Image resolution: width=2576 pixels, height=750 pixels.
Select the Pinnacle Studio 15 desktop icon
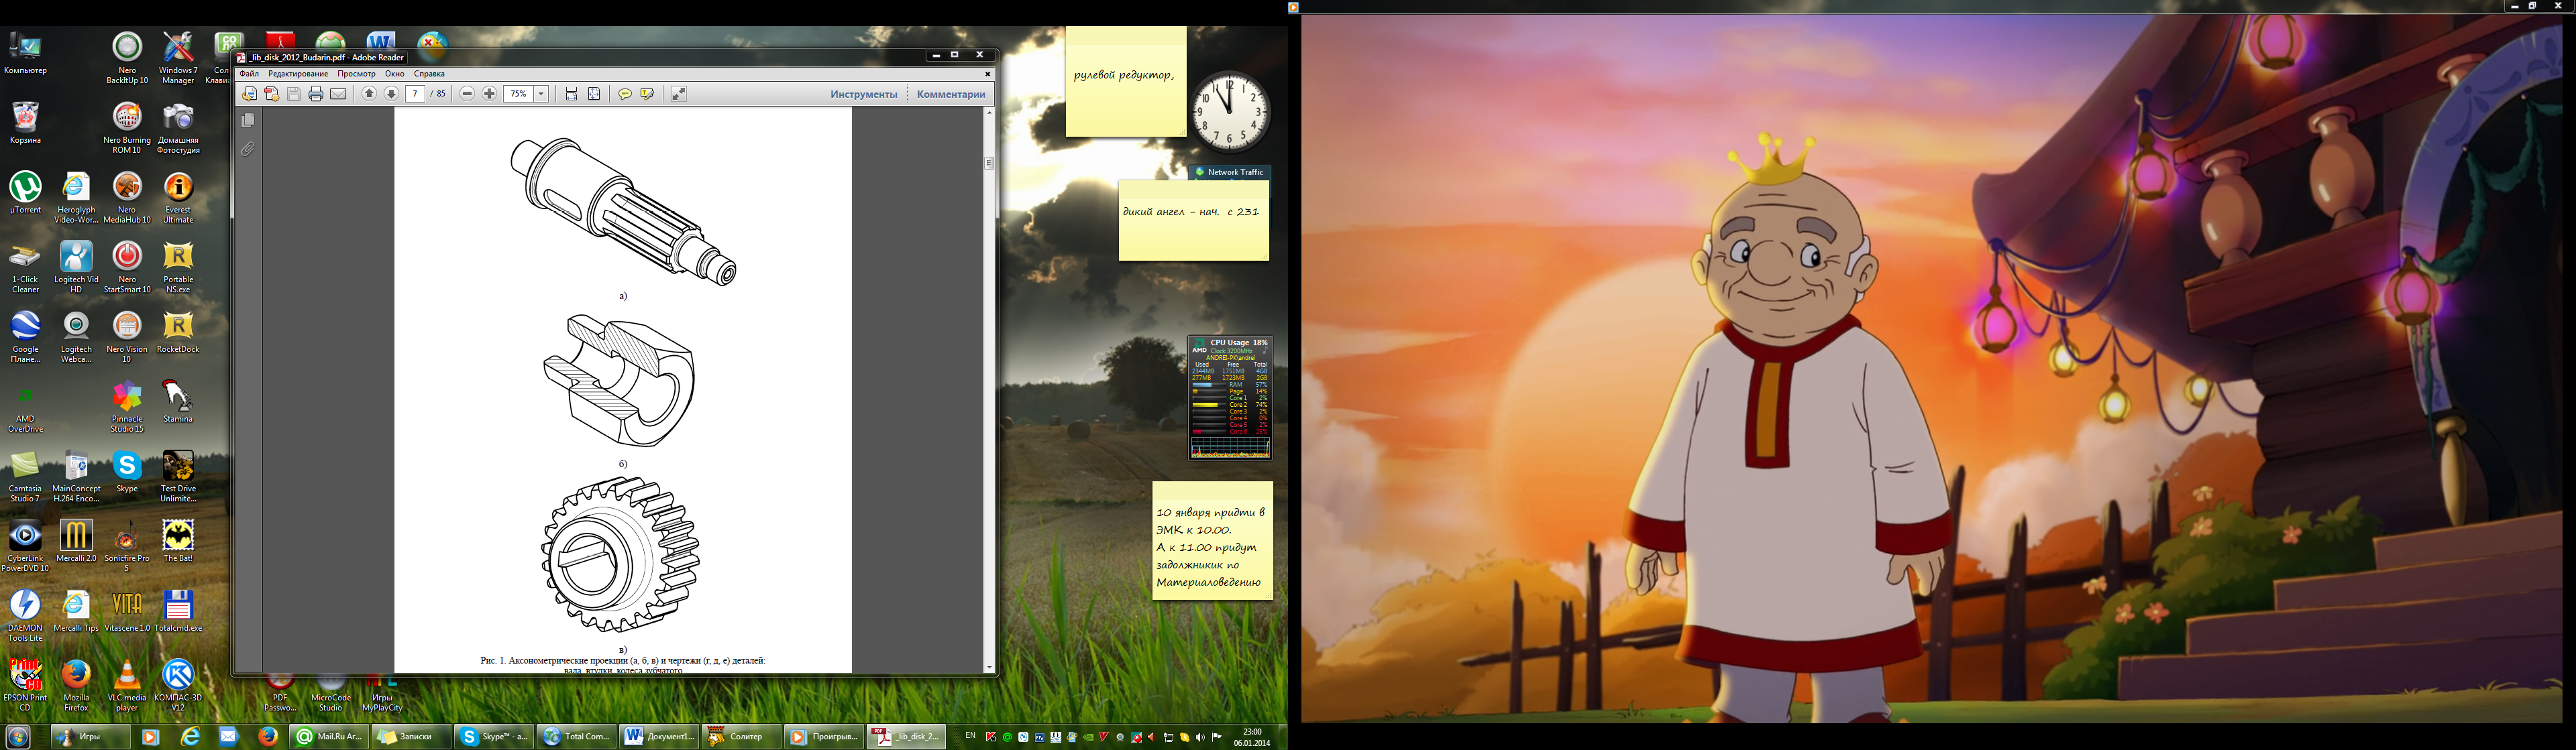127,406
